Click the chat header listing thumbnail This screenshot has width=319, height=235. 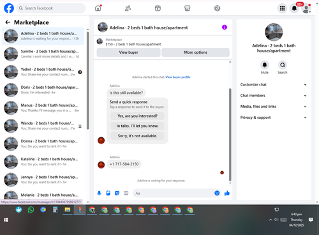pos(103,27)
